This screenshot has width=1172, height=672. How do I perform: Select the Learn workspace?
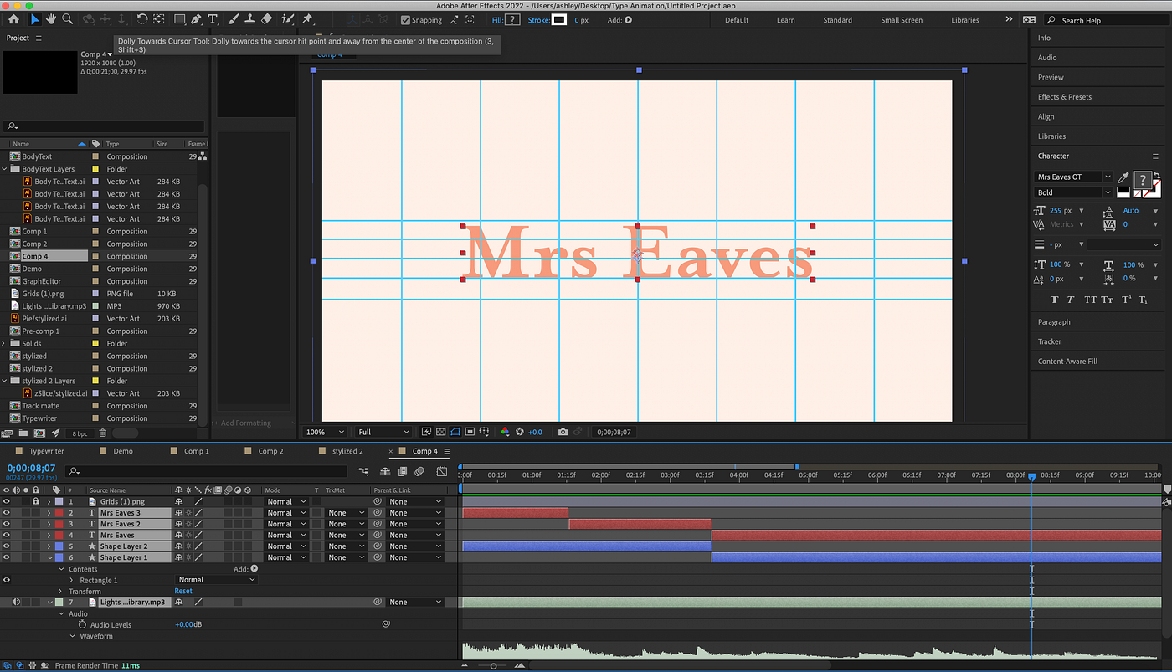[x=786, y=20]
